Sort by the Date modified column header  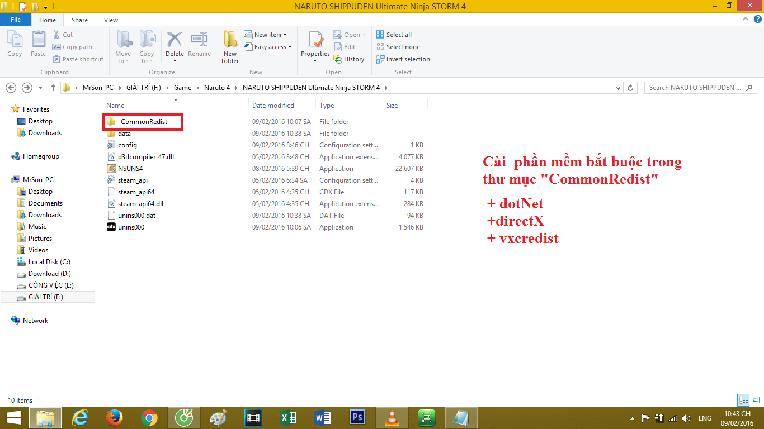point(273,106)
